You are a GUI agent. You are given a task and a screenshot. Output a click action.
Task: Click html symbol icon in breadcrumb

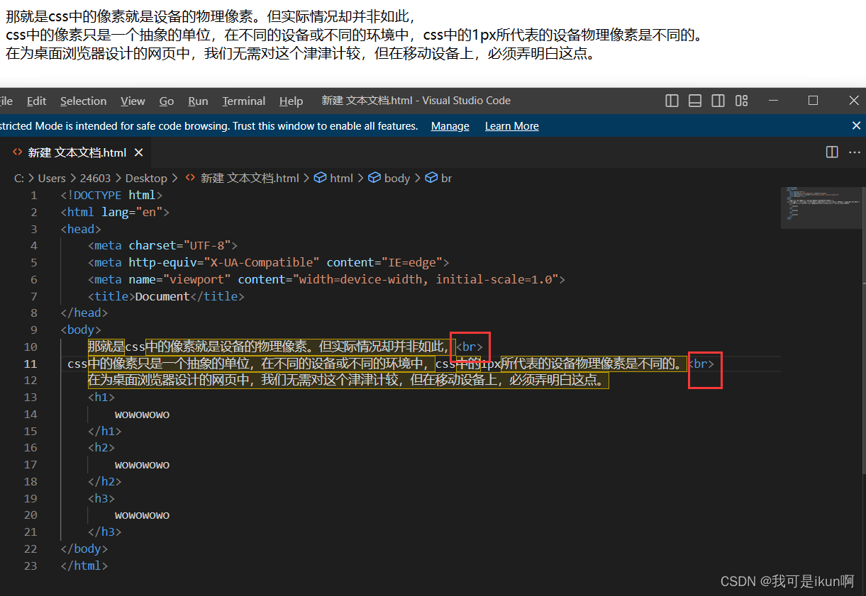click(x=320, y=178)
